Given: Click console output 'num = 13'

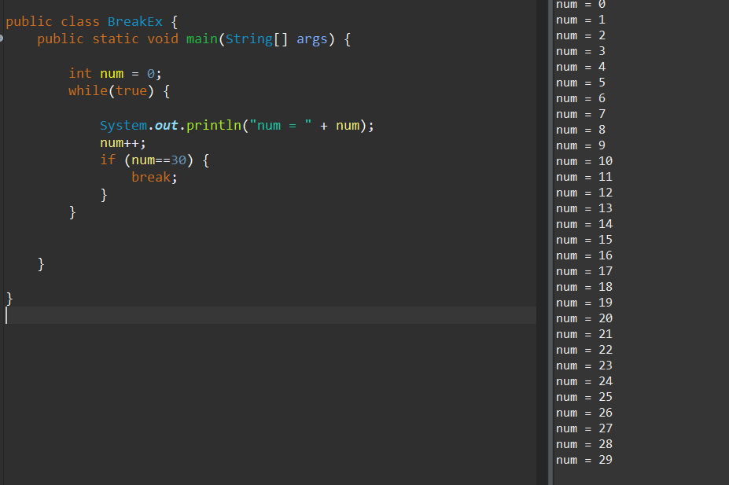Looking at the screenshot, I should pos(584,208).
